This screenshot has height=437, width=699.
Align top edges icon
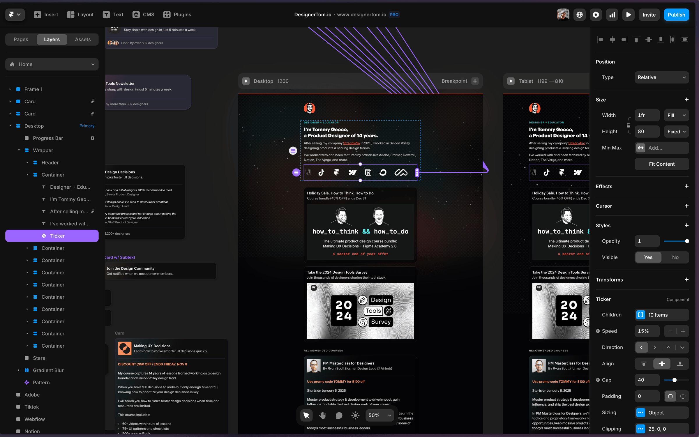[636, 39]
